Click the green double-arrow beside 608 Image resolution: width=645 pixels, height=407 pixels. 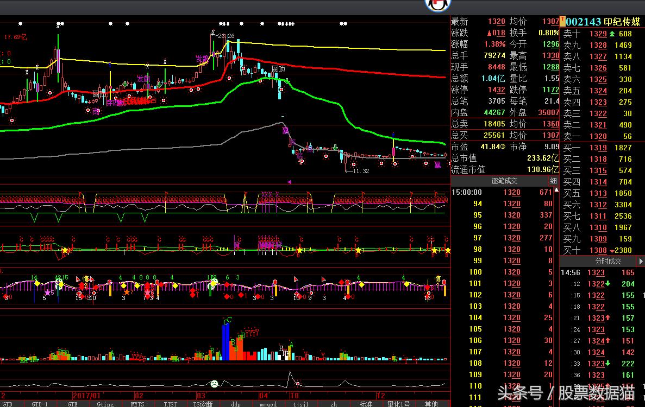click(612, 34)
